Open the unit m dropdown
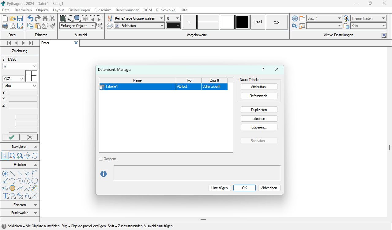This screenshot has height=230, width=392. 20,66
